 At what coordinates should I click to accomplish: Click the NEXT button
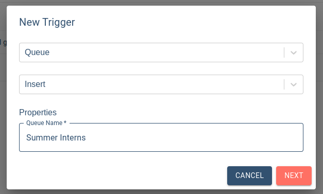tap(294, 175)
